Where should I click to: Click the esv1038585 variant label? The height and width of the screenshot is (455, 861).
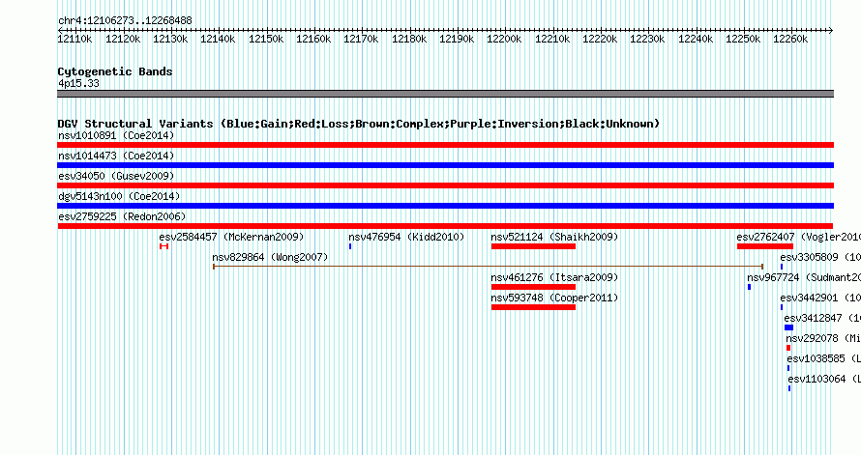point(823,358)
